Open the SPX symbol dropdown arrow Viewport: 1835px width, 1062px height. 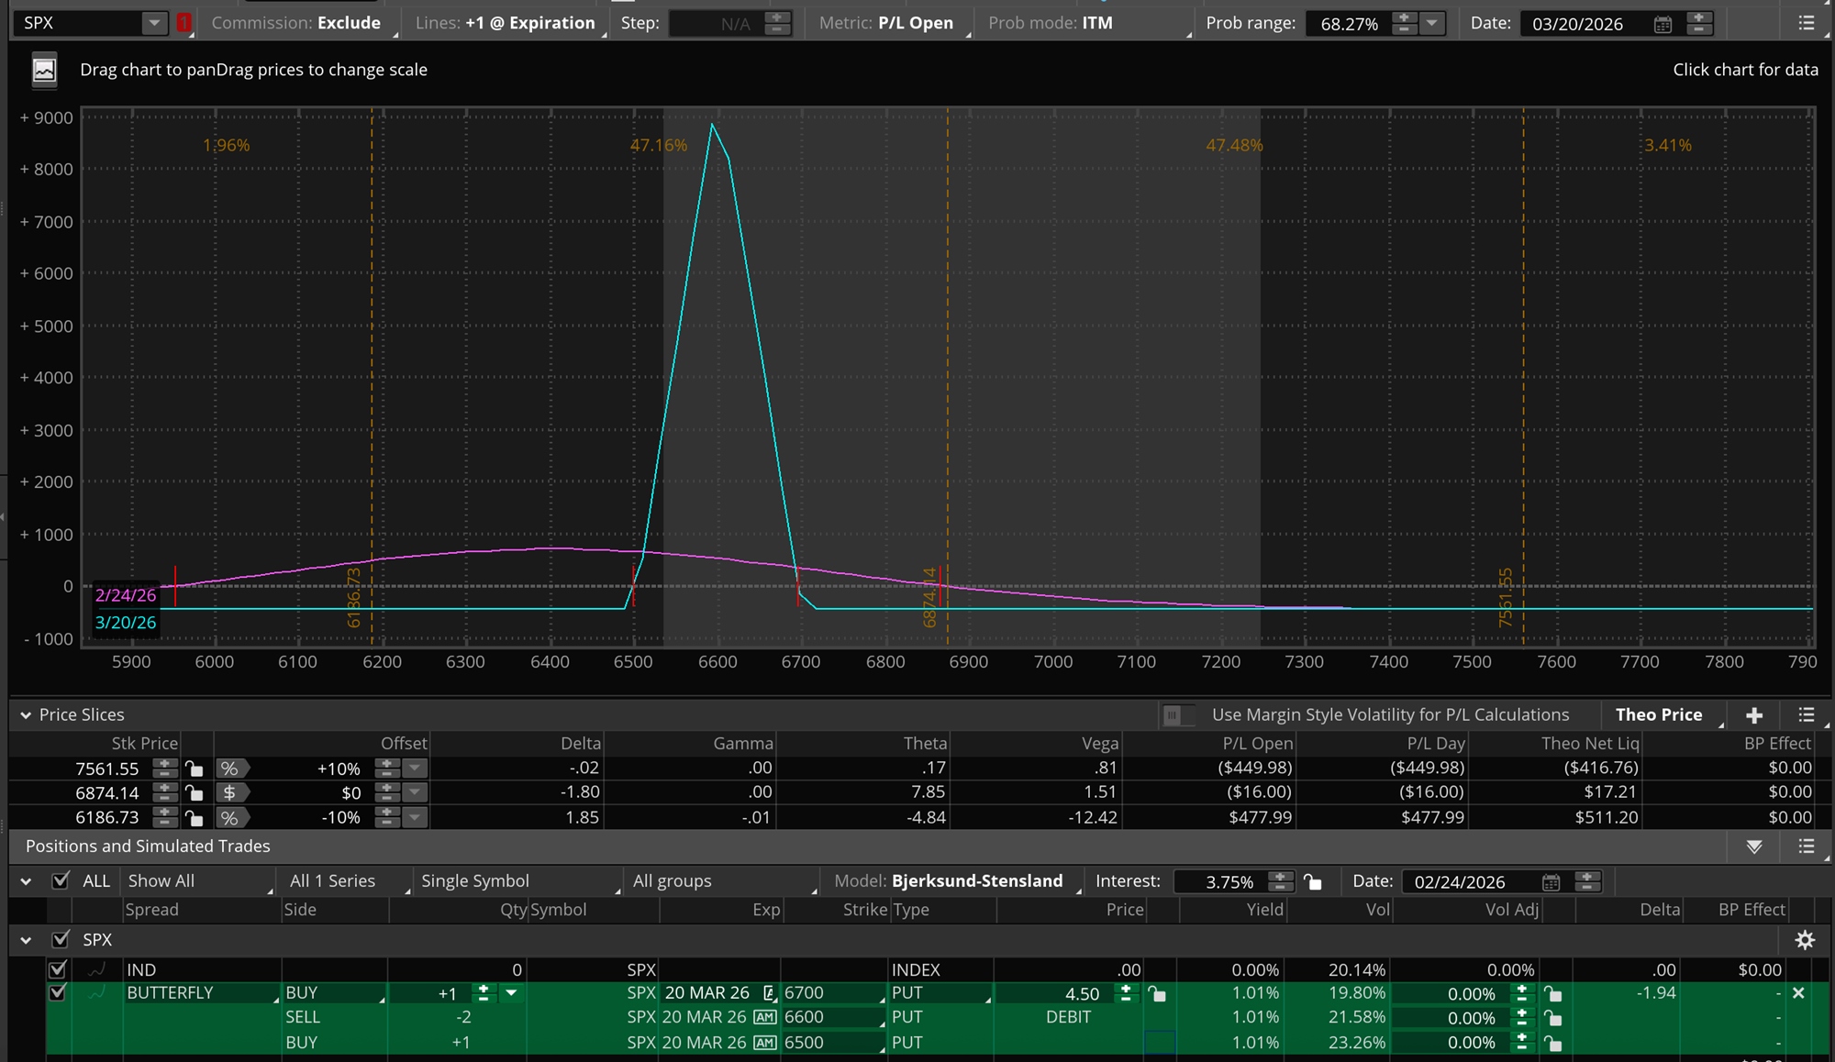(x=154, y=23)
